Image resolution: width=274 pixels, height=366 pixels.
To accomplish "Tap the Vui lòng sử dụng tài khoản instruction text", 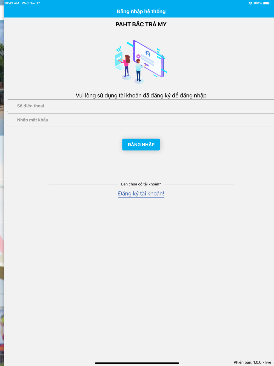I will click(x=141, y=95).
